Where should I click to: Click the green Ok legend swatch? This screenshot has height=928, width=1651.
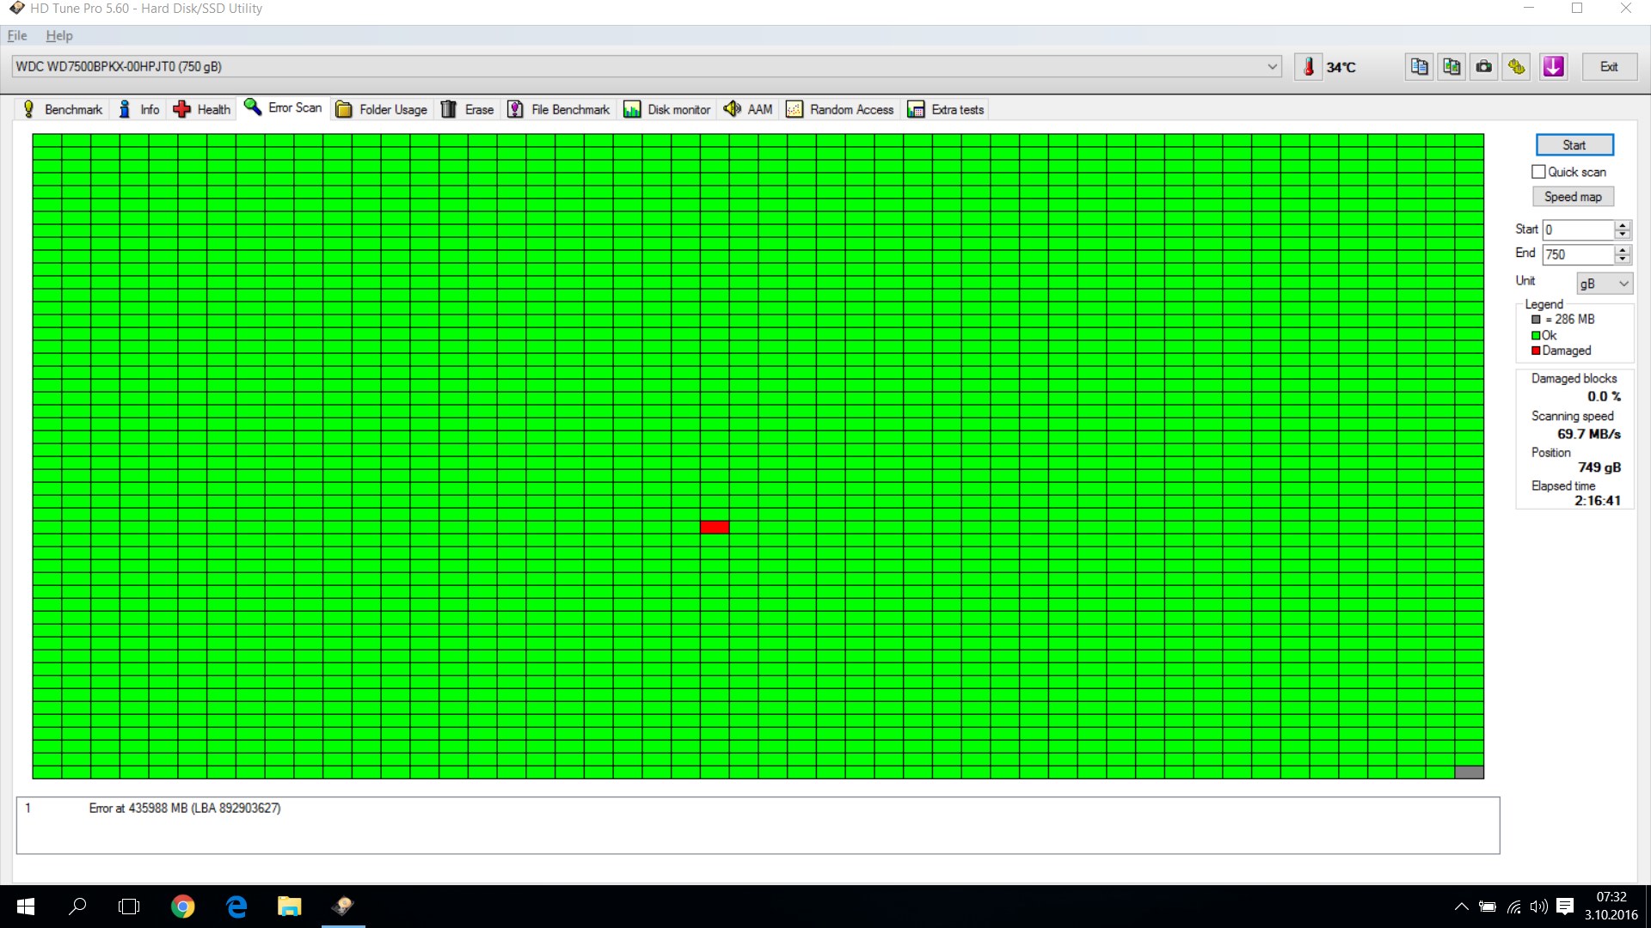click(x=1536, y=335)
